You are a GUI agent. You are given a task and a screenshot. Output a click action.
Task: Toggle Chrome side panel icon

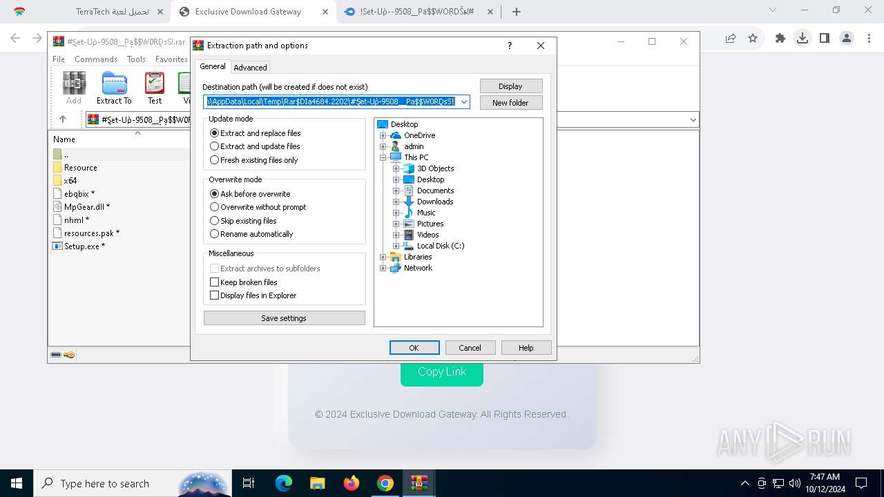click(825, 39)
